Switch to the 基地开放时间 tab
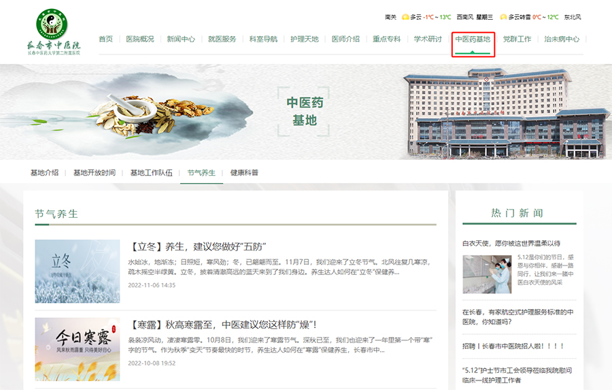This screenshot has height=390, width=612. (x=95, y=173)
